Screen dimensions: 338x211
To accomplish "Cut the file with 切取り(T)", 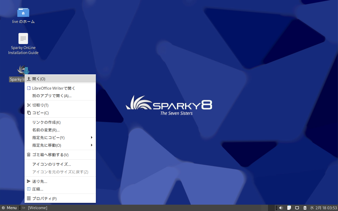I will pos(60,105).
